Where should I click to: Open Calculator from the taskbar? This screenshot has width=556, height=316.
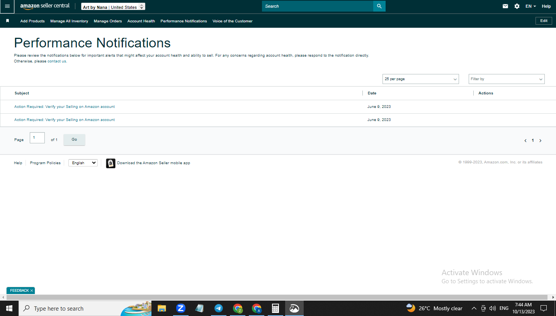pos(275,308)
